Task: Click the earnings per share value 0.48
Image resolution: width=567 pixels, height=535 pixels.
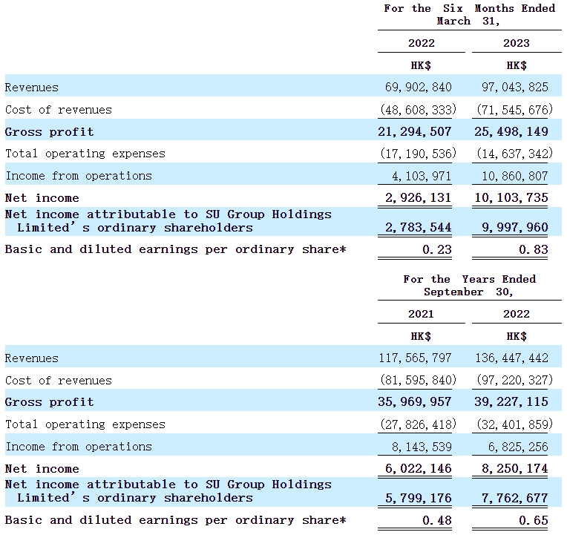Action: (437, 521)
